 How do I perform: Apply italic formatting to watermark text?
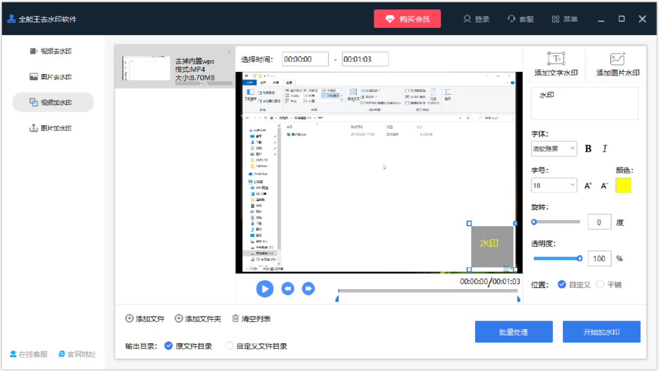[604, 148]
